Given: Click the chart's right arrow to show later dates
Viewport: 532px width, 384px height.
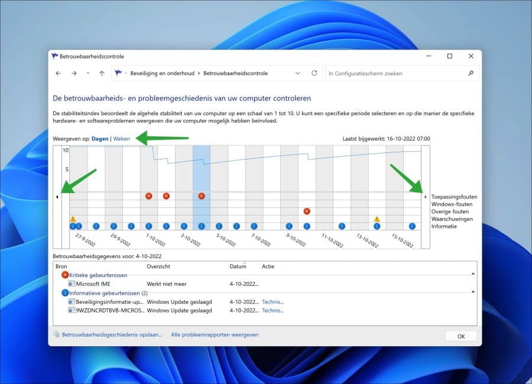Looking at the screenshot, I should [426, 197].
